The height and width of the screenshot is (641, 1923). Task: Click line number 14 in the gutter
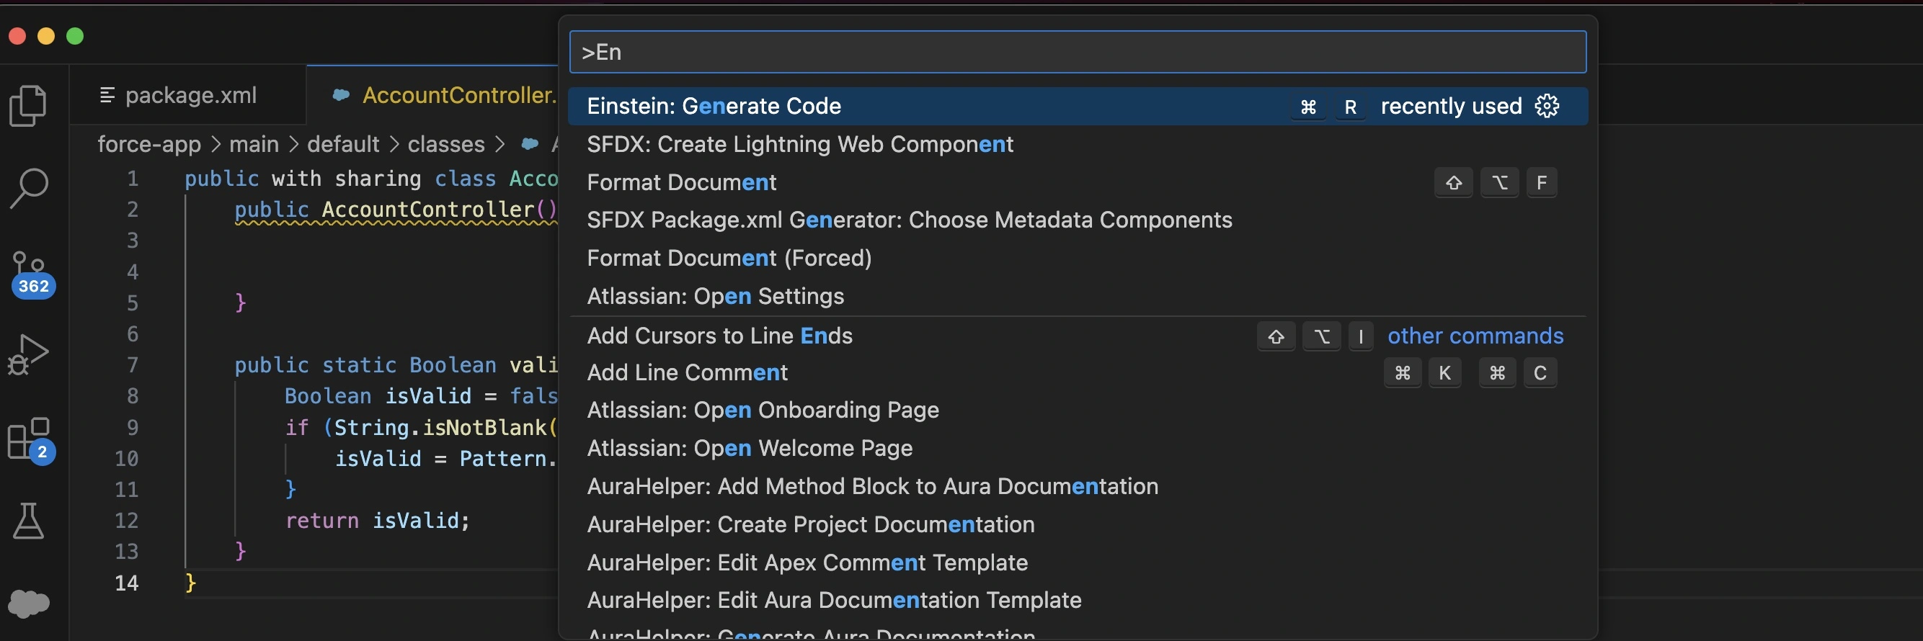pyautogui.click(x=126, y=583)
